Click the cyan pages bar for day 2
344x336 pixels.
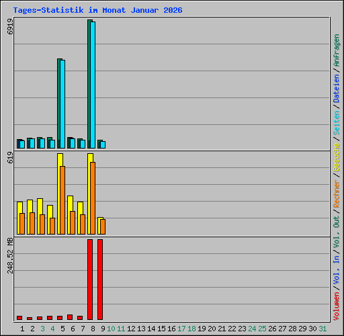point(32,143)
